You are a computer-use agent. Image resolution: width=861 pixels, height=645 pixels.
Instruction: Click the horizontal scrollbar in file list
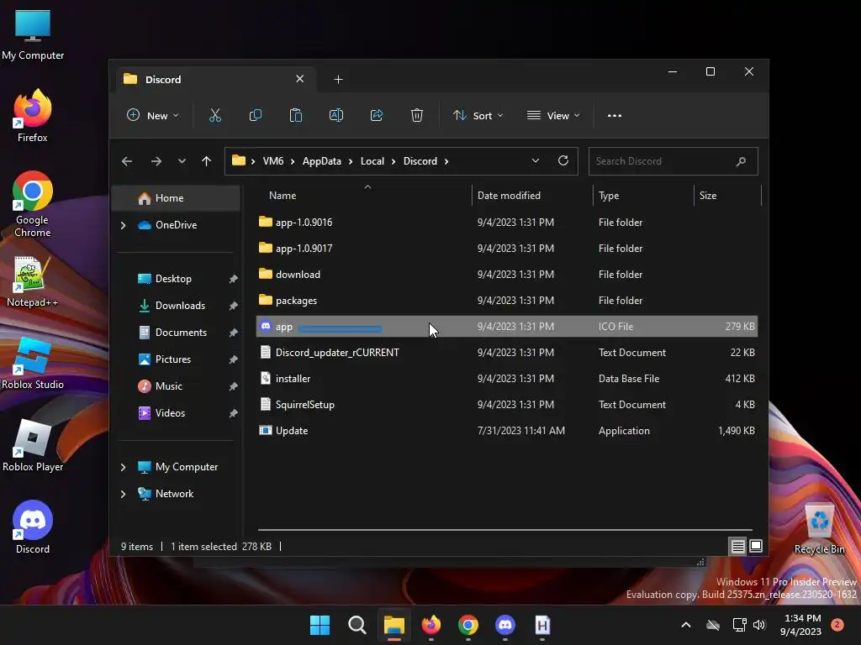point(505,531)
